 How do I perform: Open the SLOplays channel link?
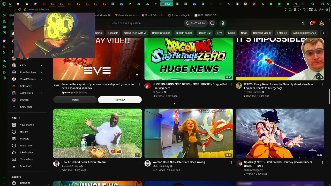tap(158, 92)
